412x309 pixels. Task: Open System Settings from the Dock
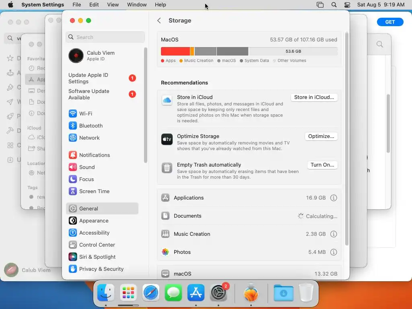[x=218, y=293]
